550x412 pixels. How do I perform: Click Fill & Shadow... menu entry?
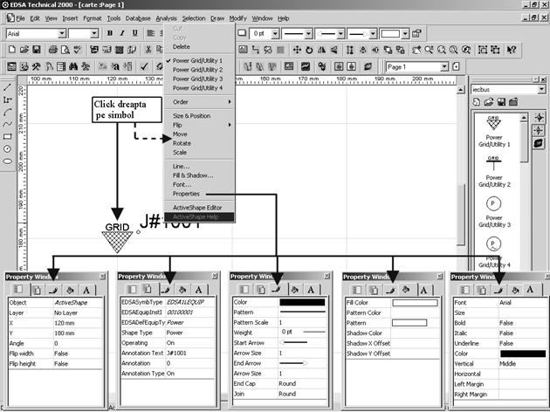[192, 175]
